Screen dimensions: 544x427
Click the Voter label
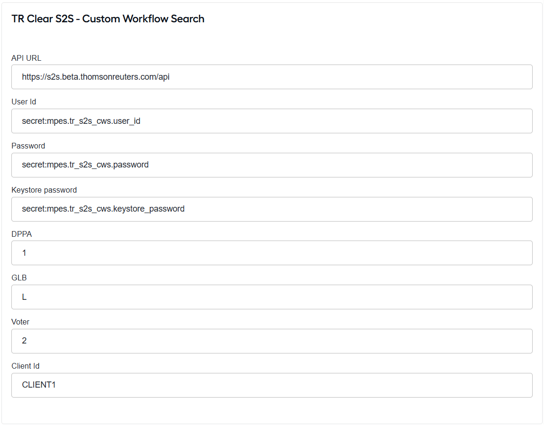coord(20,322)
